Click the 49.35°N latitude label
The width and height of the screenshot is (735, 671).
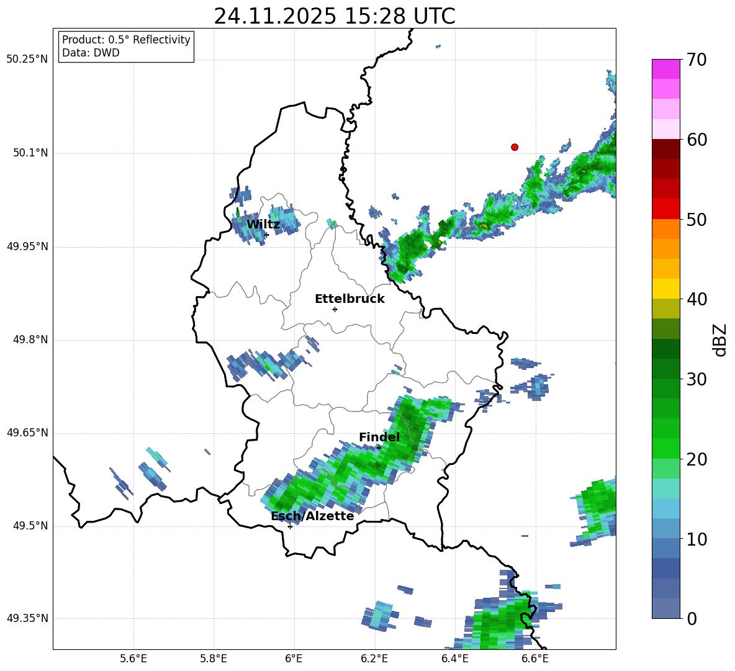point(27,618)
